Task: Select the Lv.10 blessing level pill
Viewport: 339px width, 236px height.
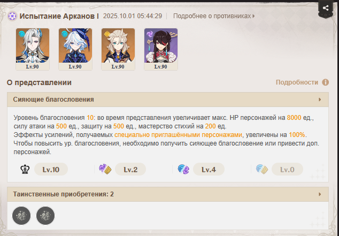Action: pos(51,170)
